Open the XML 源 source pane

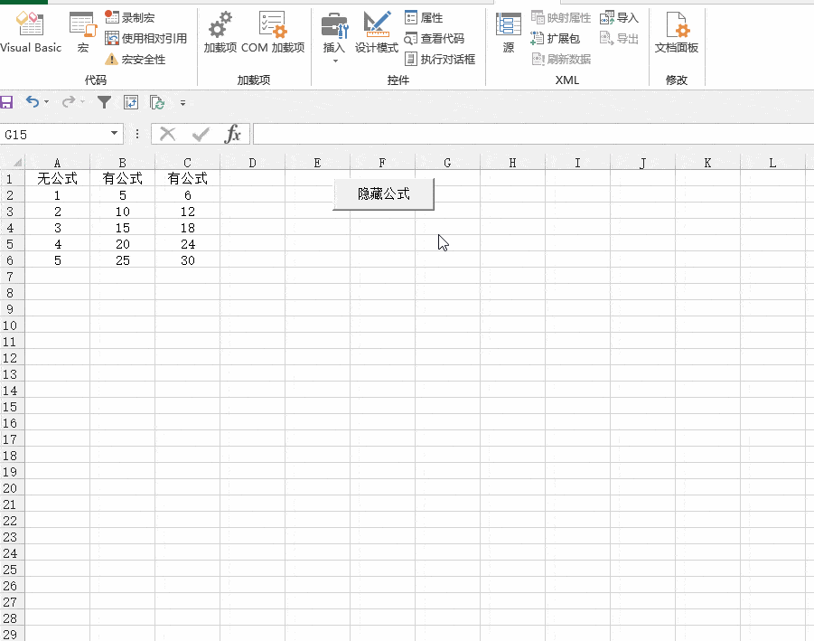[509, 33]
